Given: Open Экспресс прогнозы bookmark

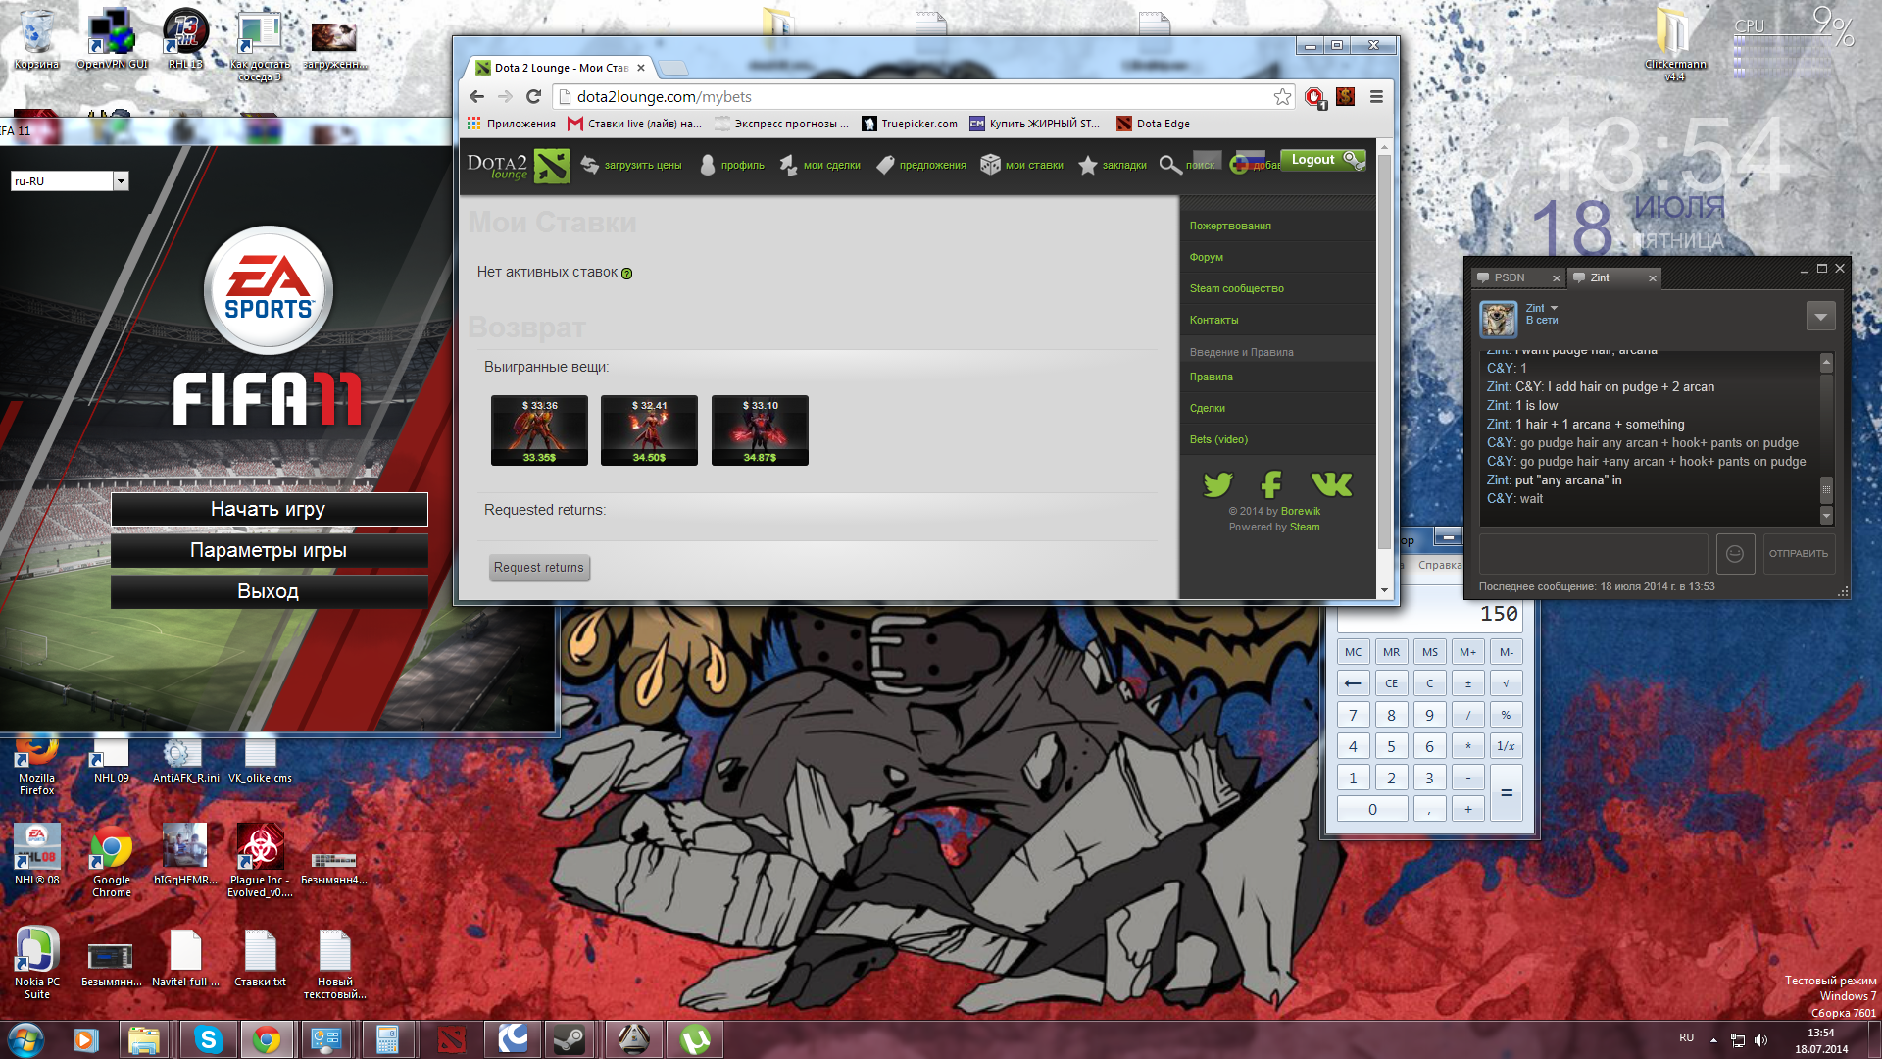Looking at the screenshot, I should [782, 124].
